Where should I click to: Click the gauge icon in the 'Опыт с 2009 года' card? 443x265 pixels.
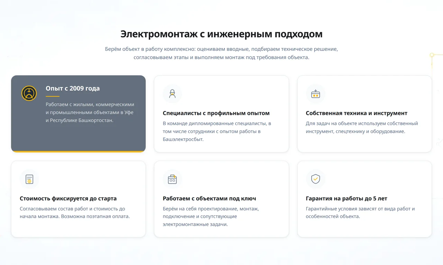[29, 93]
